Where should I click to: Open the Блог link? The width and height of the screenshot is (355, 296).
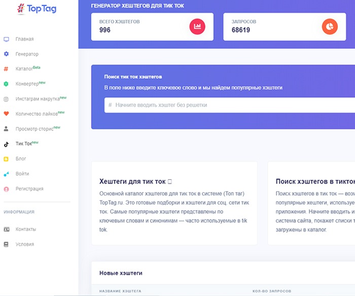coord(21,158)
